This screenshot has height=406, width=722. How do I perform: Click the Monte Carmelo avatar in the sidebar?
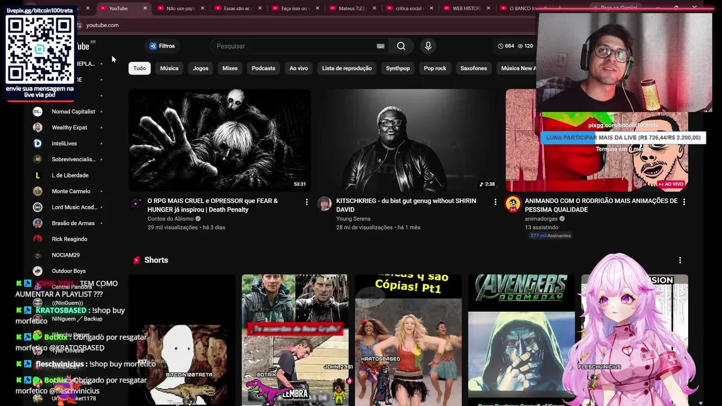coord(38,191)
